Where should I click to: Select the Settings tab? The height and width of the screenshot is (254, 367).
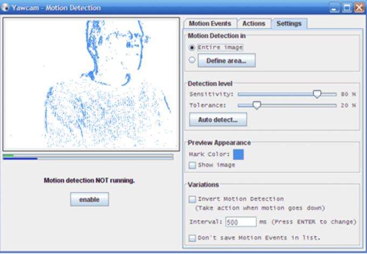[x=289, y=24]
